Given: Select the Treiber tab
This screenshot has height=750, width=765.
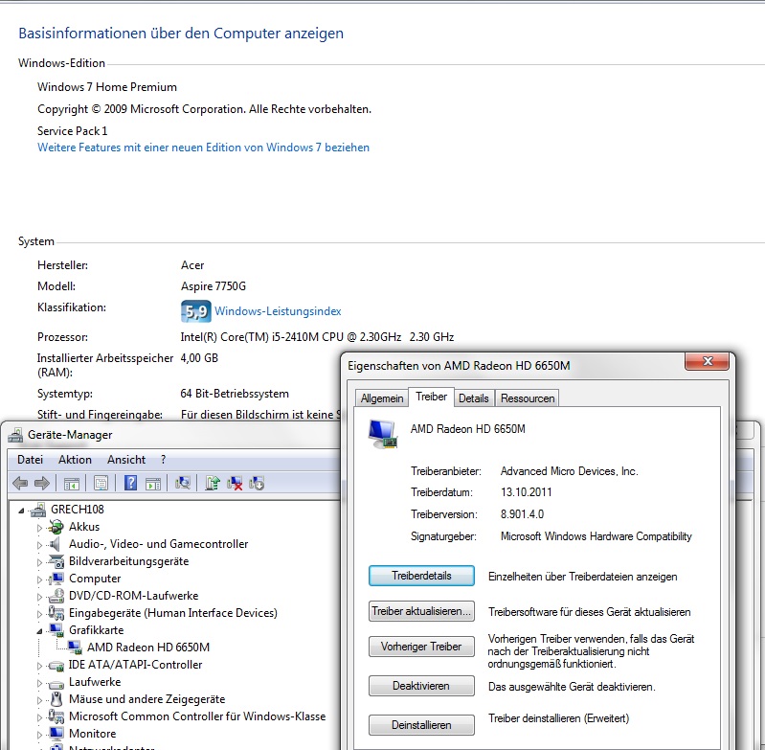Looking at the screenshot, I should pos(431,397).
